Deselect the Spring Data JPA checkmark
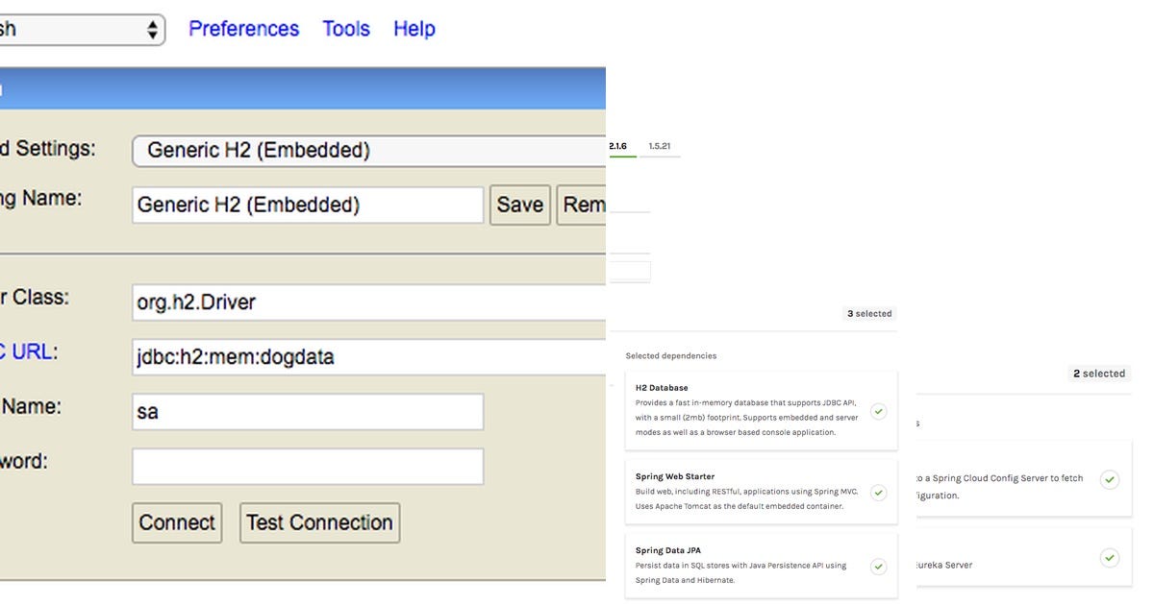 (x=878, y=567)
